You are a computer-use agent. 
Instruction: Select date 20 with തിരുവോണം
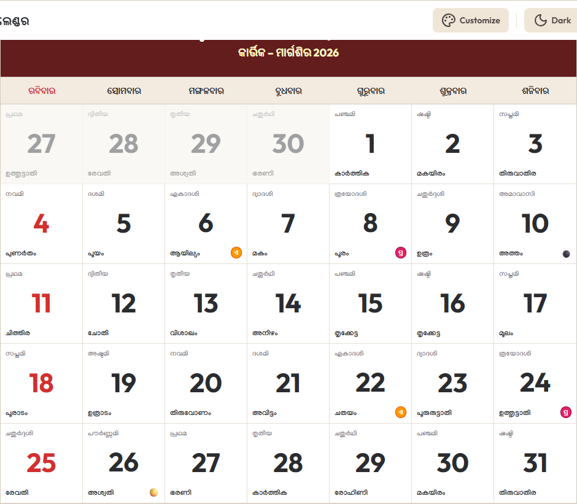(x=206, y=384)
